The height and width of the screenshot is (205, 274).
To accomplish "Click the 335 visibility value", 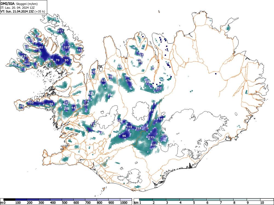I will 147,82.
